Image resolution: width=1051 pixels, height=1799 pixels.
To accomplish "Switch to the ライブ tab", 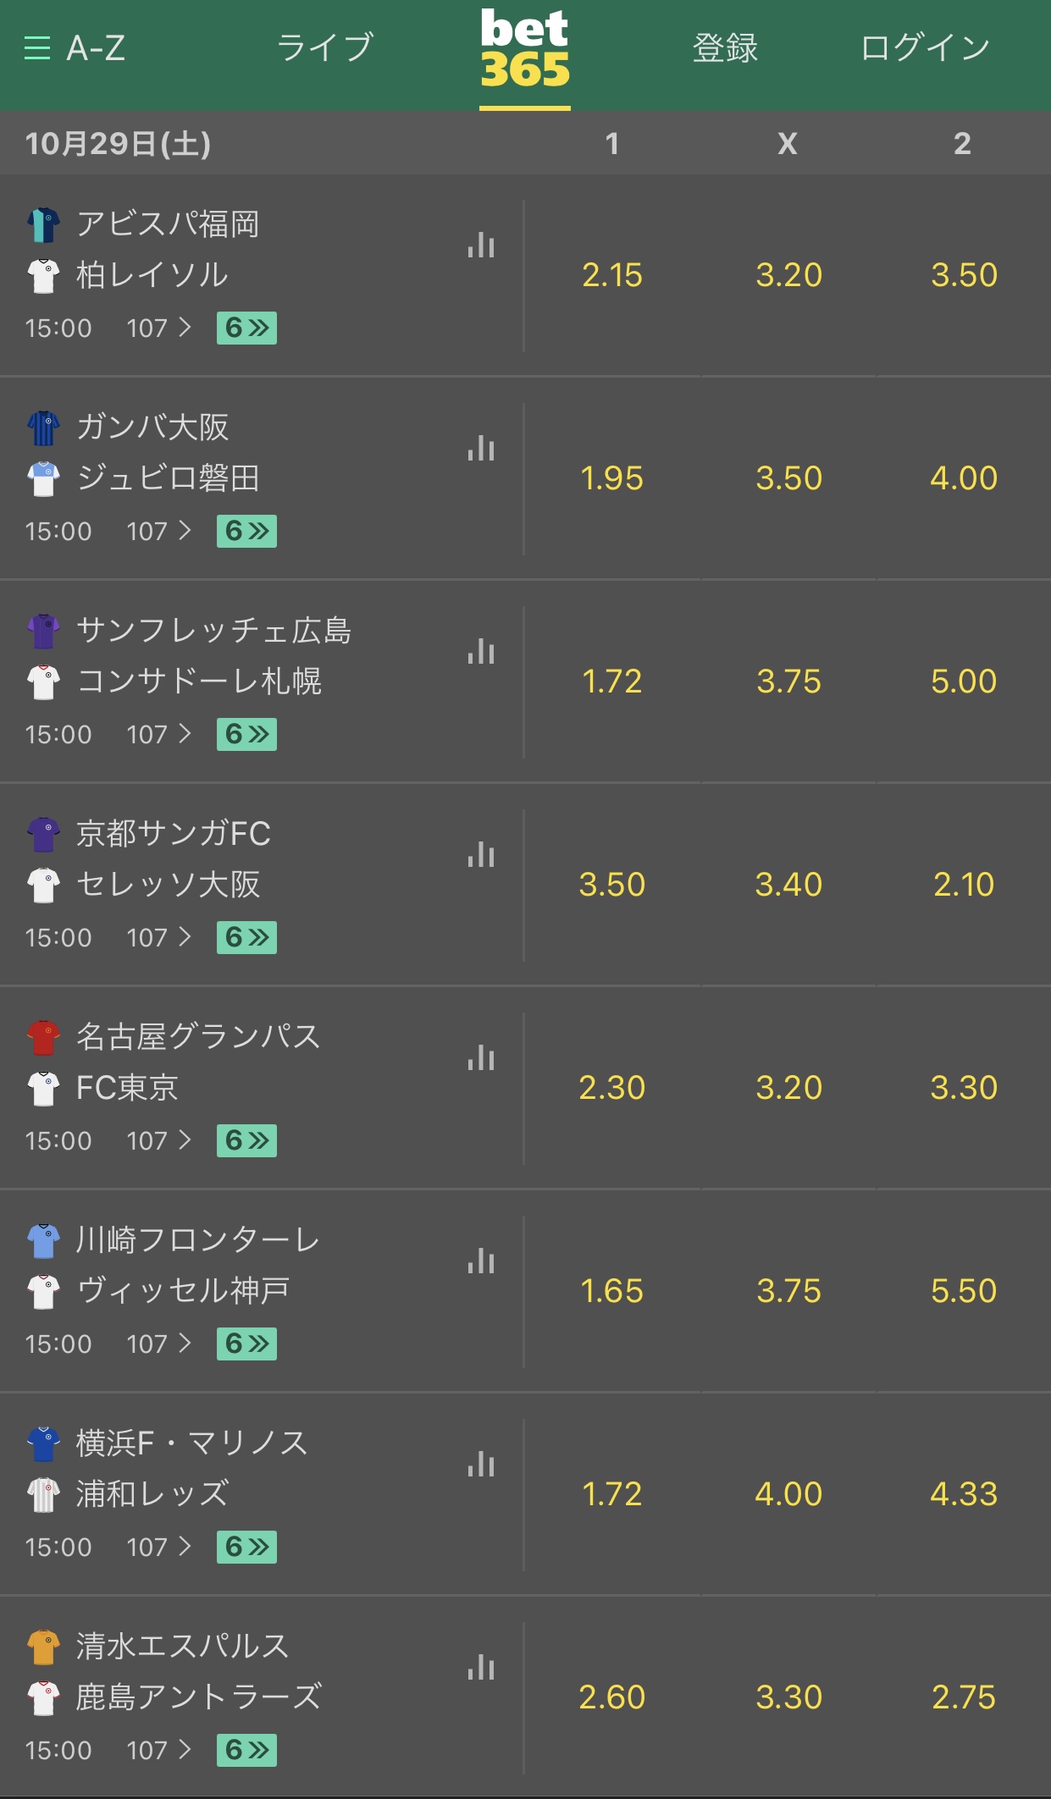I will (x=325, y=47).
